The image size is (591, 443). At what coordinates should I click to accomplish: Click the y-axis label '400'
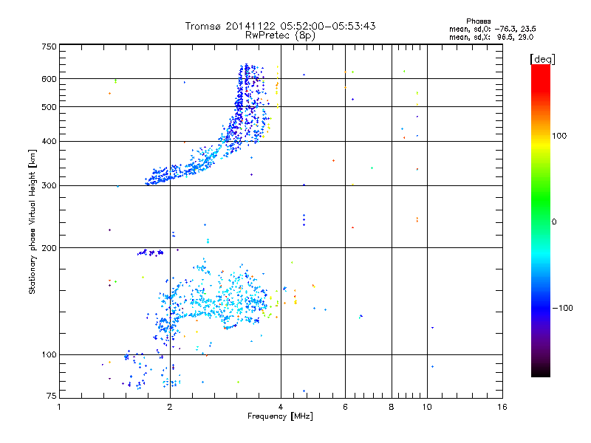(49, 142)
